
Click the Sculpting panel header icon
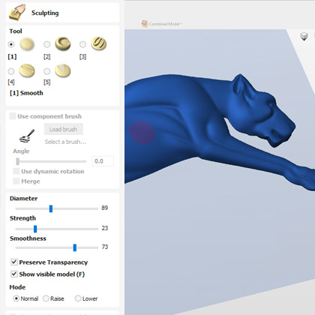[17, 13]
